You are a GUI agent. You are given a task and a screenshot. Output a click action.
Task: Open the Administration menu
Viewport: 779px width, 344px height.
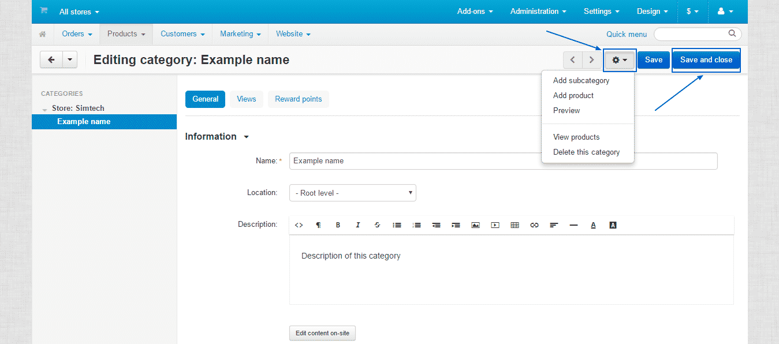tap(538, 11)
